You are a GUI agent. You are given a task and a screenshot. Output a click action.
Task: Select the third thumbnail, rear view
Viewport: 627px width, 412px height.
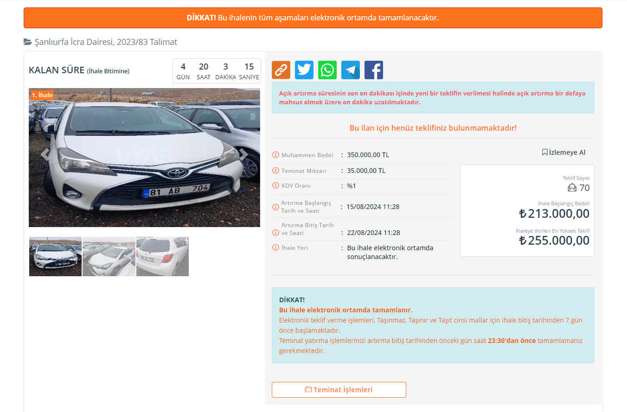click(162, 257)
